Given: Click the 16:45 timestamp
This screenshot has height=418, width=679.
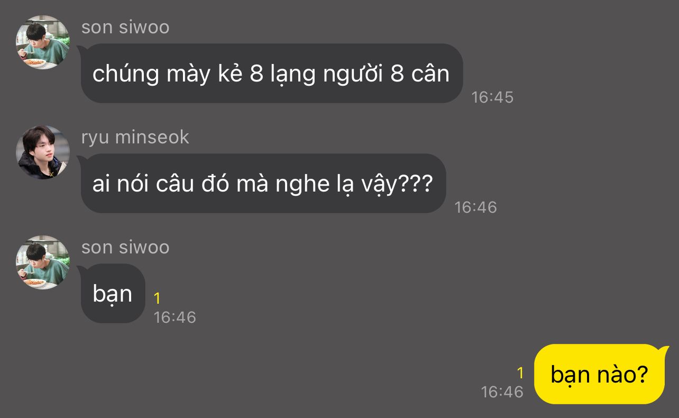Looking at the screenshot, I should 492,97.
